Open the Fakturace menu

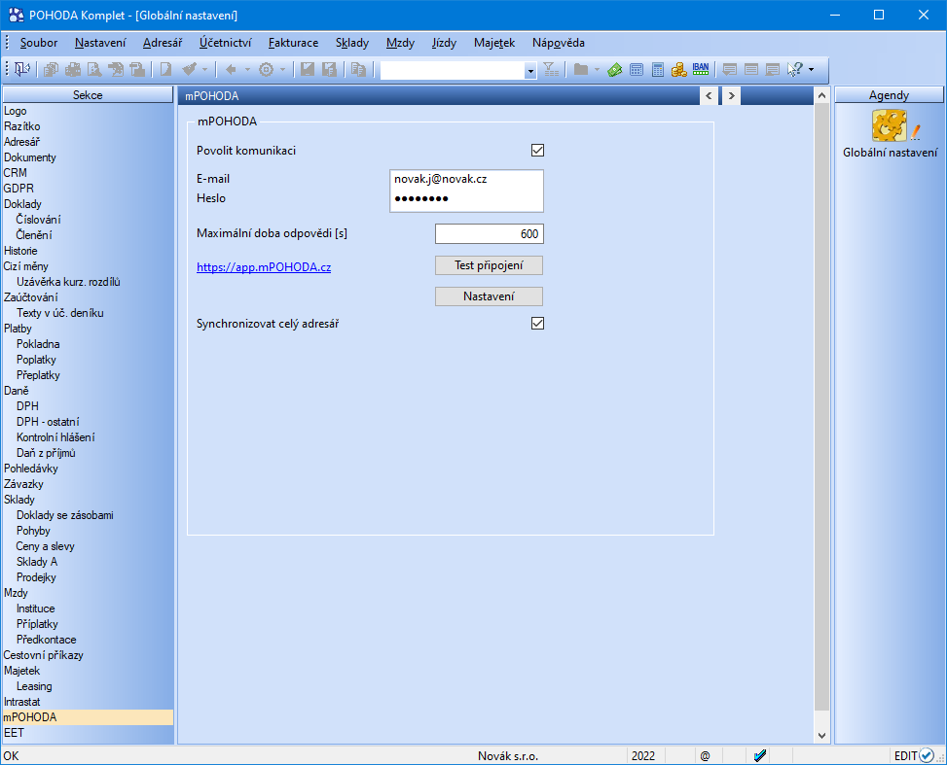(293, 43)
